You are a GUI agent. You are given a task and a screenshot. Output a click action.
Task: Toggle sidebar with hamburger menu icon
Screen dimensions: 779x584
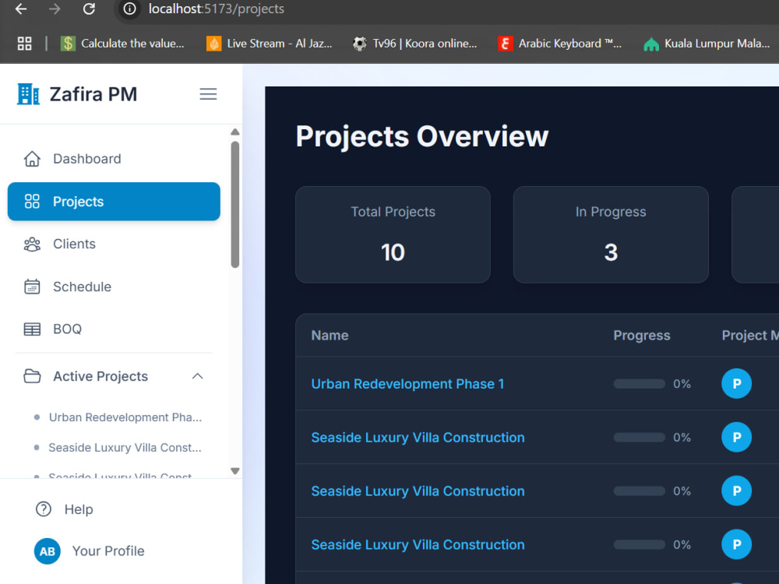click(208, 94)
